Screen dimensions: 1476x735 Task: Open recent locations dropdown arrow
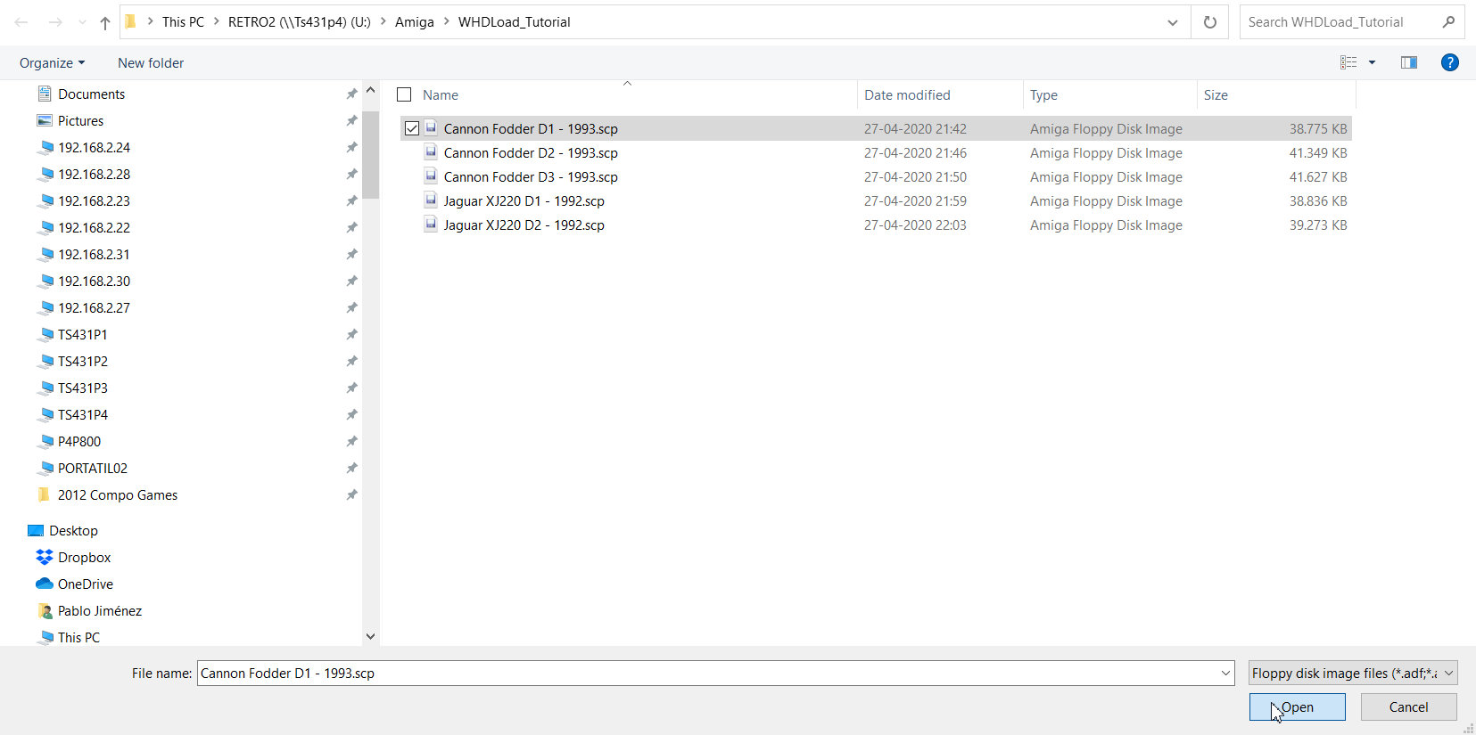82,22
